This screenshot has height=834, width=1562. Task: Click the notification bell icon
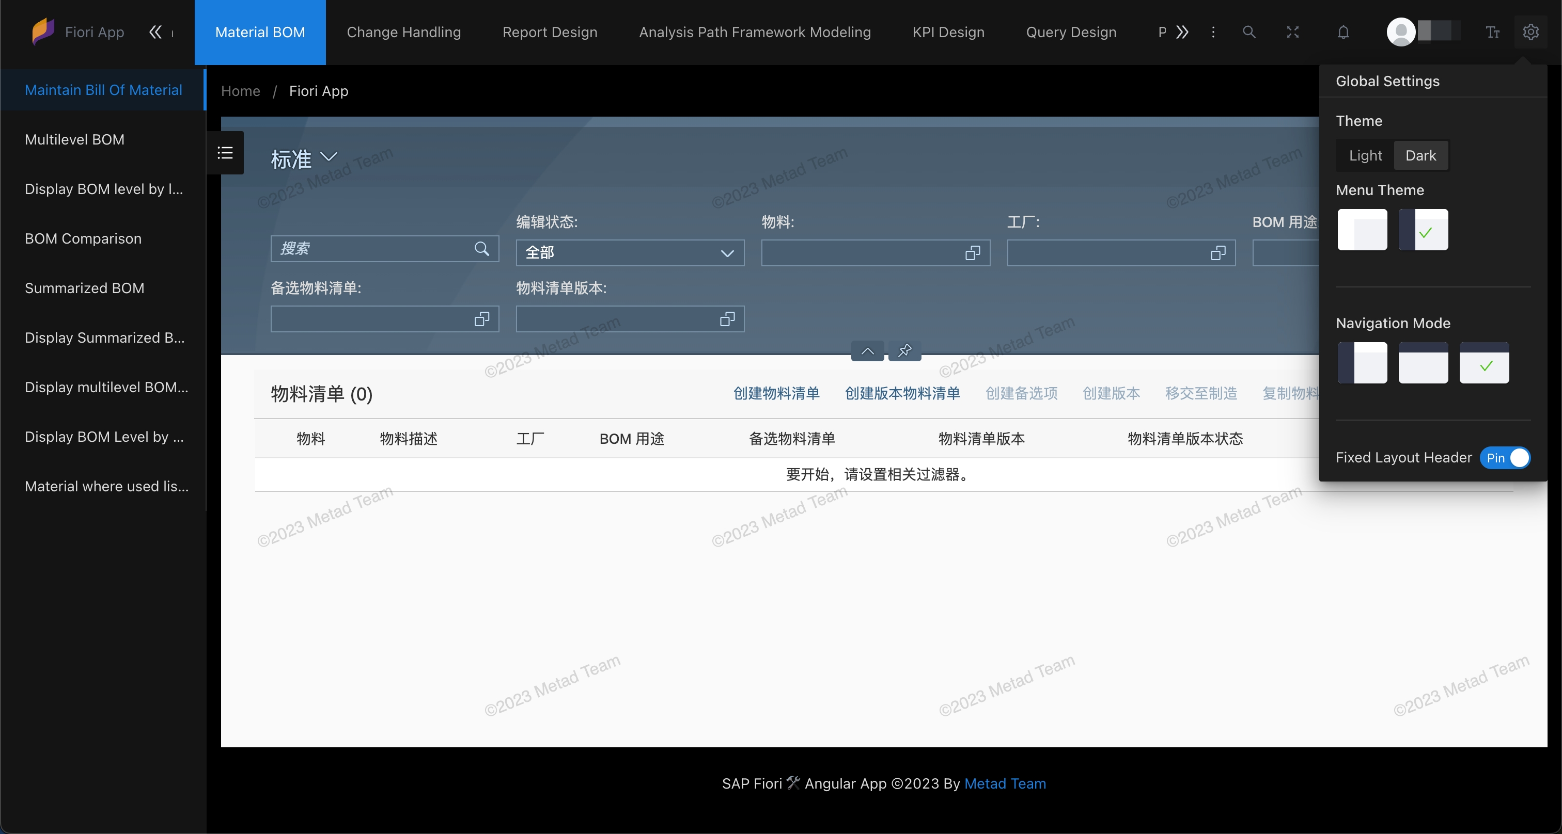pyautogui.click(x=1344, y=32)
